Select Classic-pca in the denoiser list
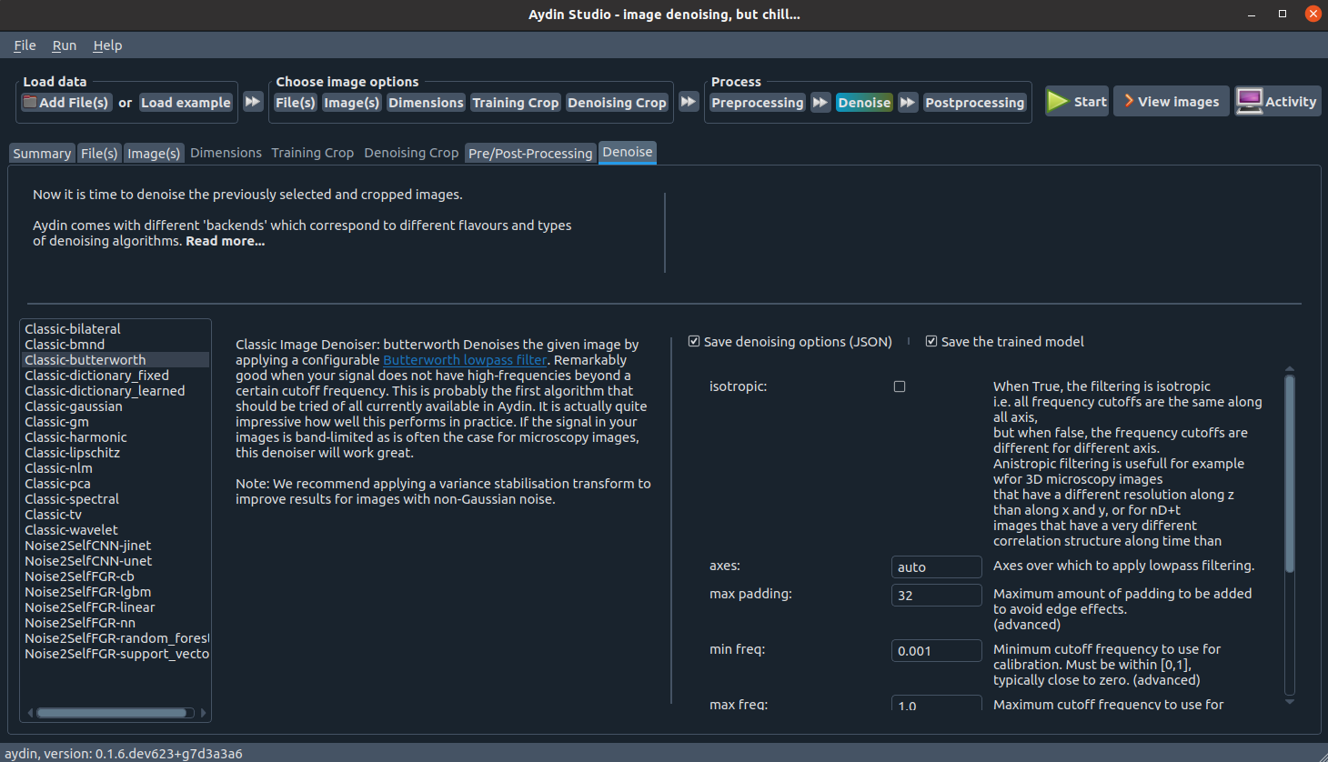The width and height of the screenshot is (1328, 762). coord(116,484)
